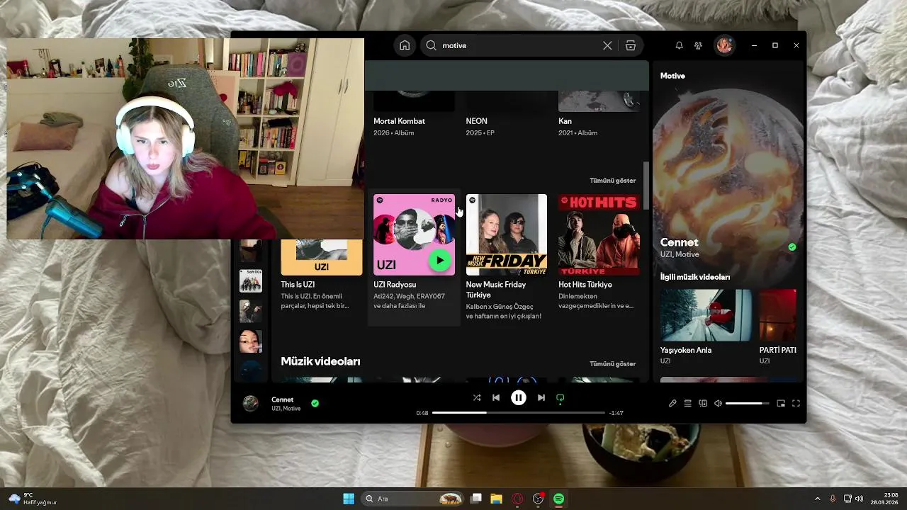
Task: Open File Explorer from taskbar
Action: (497, 499)
